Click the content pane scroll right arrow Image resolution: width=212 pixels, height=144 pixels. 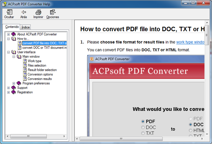click(x=202, y=139)
